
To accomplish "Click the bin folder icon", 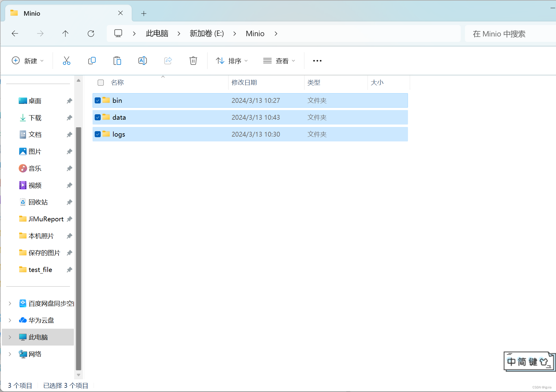I will coord(106,100).
